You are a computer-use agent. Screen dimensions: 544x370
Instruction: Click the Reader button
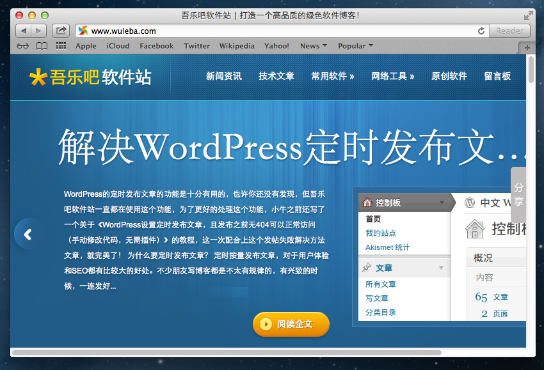tap(509, 31)
